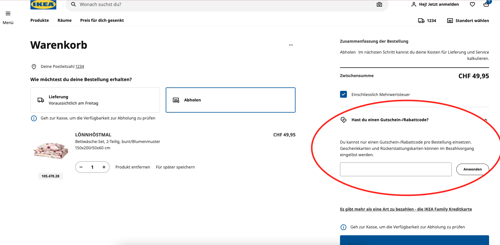
Task: Click Für später speichern
Action: [175, 167]
